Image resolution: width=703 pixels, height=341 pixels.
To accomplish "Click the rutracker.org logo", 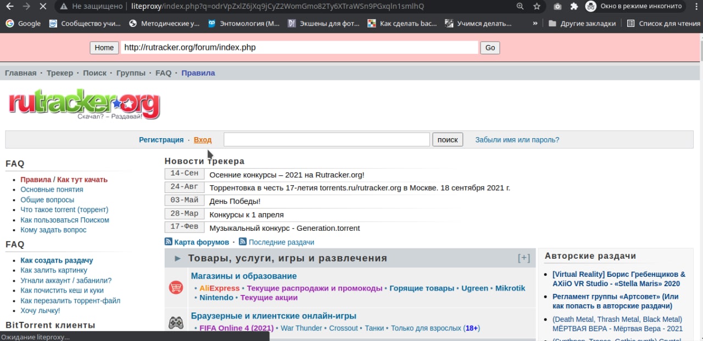I will point(84,104).
